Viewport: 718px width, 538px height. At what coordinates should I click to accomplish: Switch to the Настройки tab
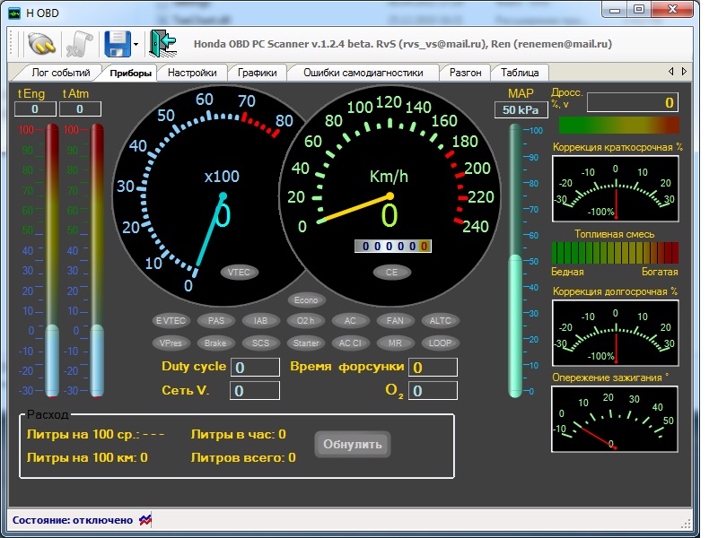pos(192,73)
